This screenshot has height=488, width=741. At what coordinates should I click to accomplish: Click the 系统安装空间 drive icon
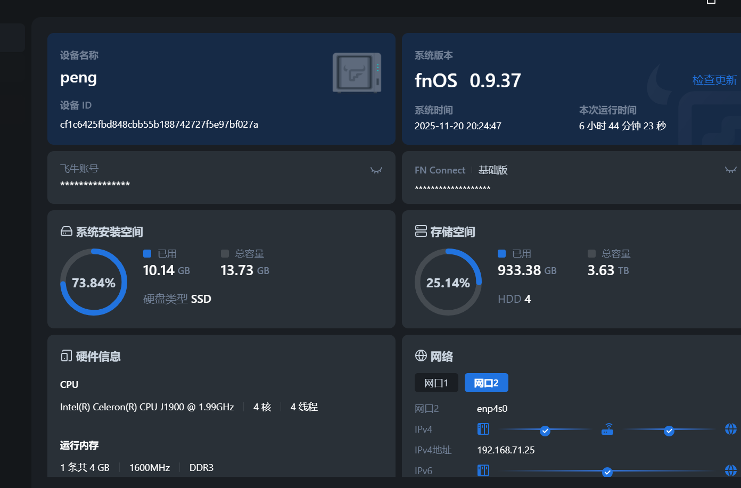point(66,231)
